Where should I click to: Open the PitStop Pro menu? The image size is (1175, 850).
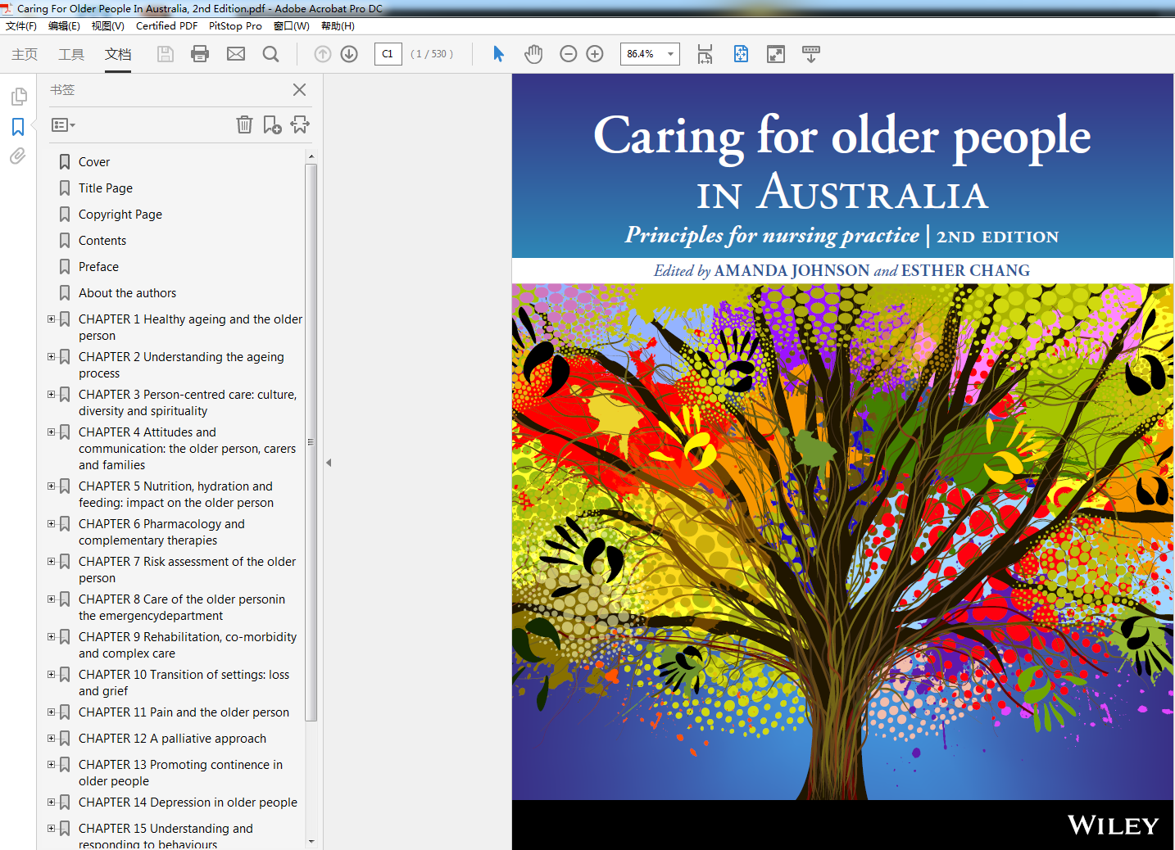[235, 26]
